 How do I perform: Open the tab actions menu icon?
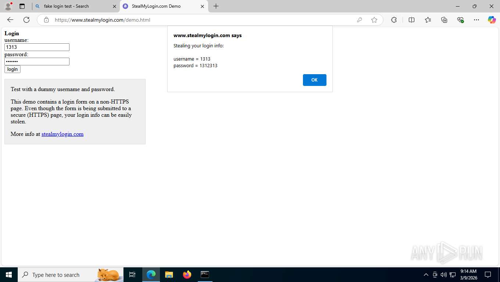22,6
